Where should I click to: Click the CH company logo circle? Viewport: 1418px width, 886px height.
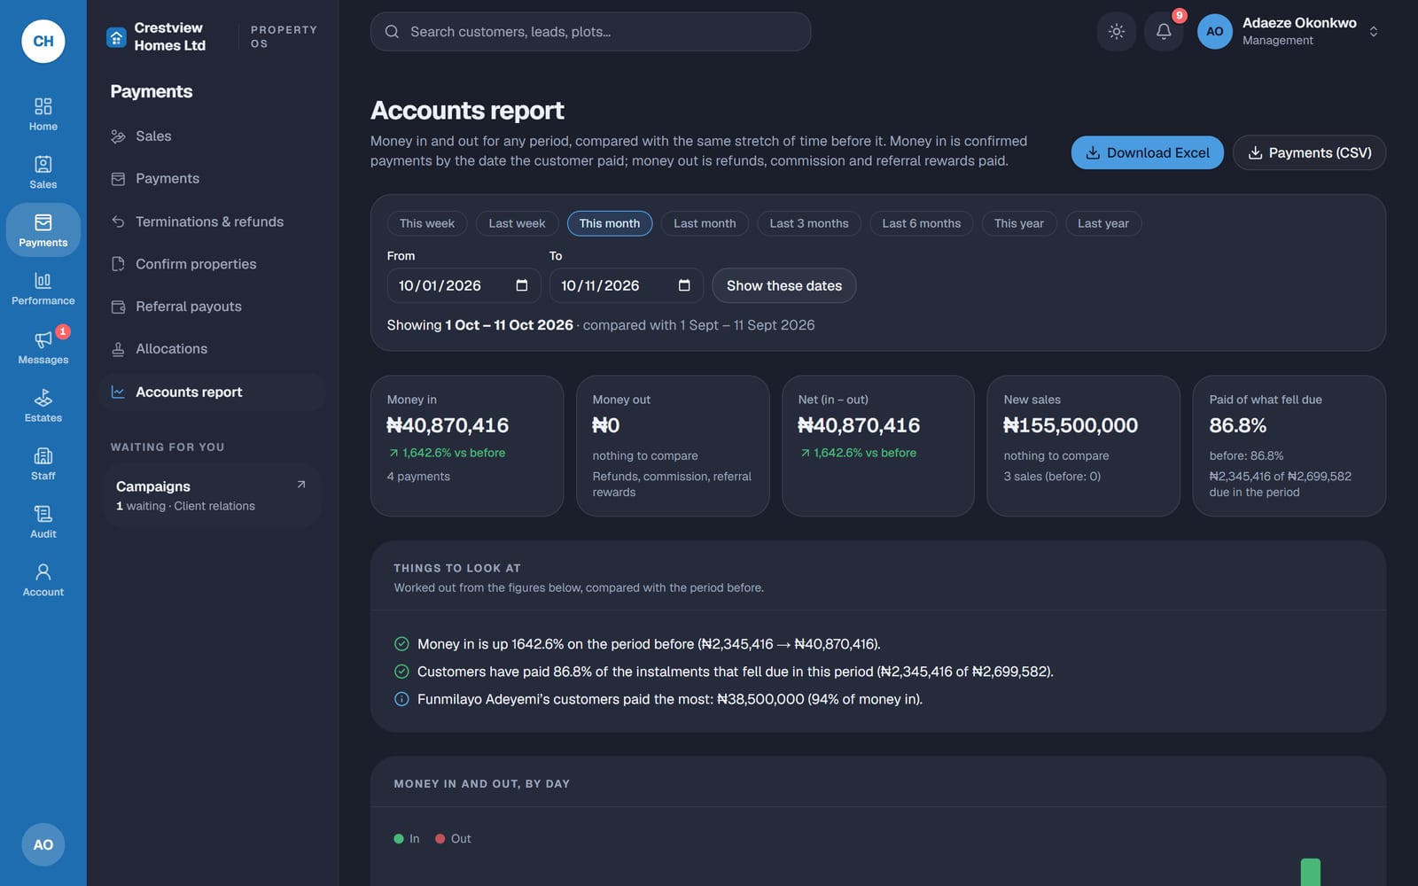pyautogui.click(x=43, y=41)
